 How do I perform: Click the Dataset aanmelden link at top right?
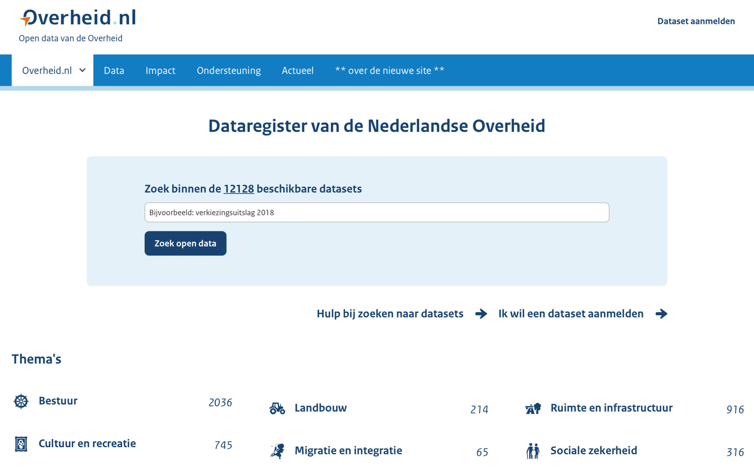696,21
